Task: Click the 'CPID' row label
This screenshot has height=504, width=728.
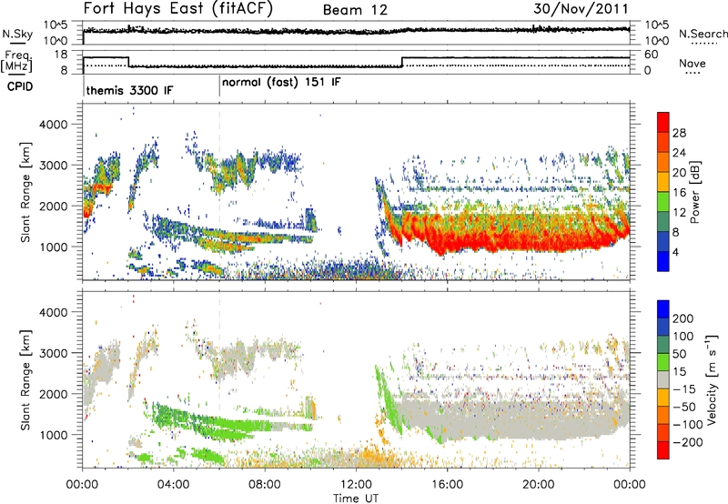Action: [20, 86]
